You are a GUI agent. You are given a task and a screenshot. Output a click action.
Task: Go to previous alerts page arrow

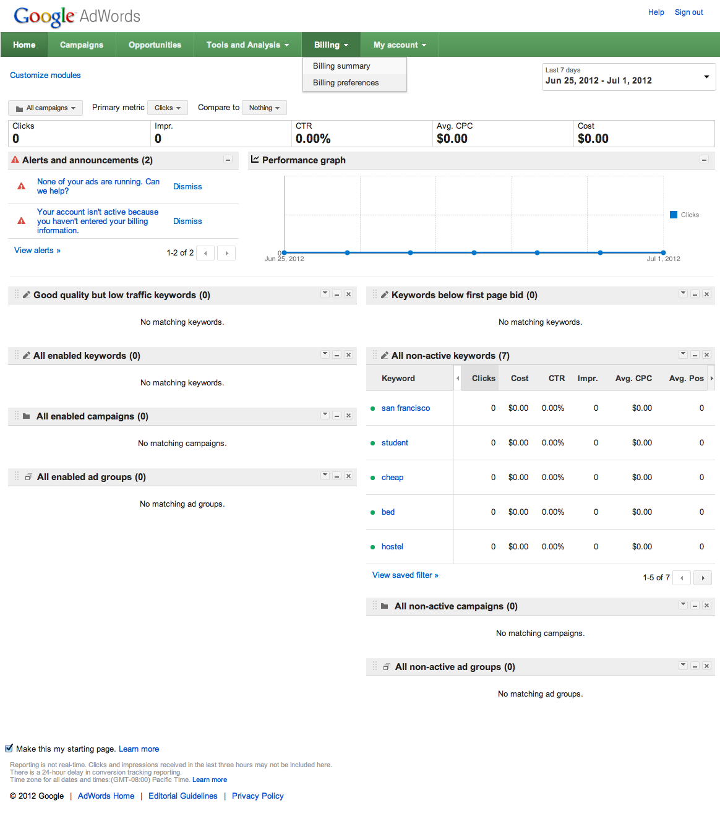[205, 253]
